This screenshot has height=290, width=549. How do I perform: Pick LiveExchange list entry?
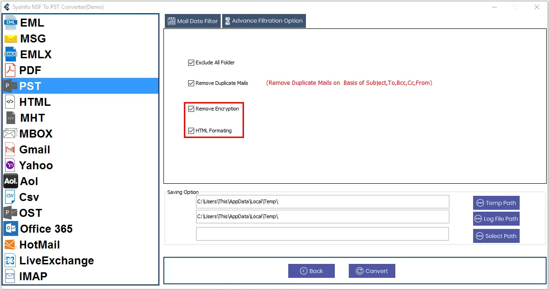coord(56,261)
